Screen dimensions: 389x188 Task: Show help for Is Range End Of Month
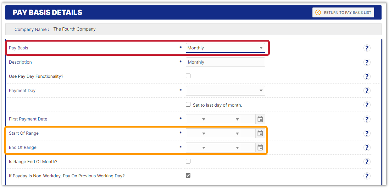tap(367, 162)
